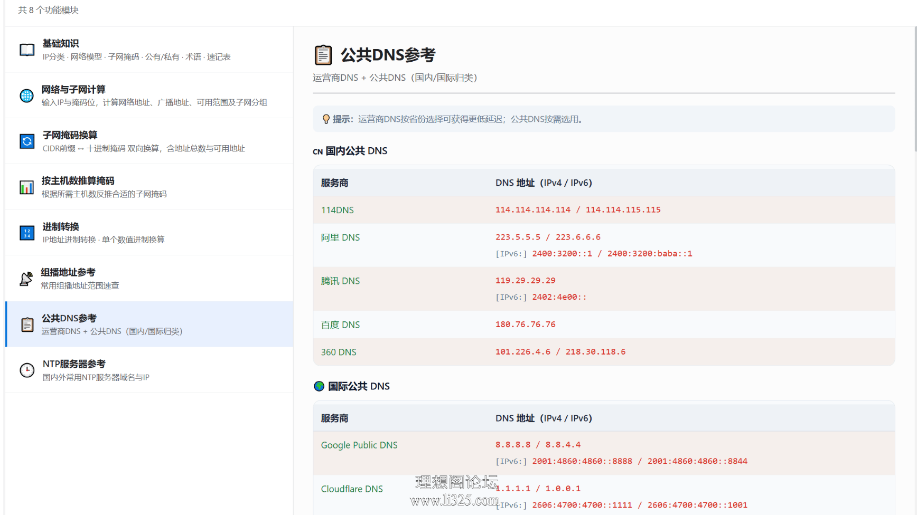The height and width of the screenshot is (515, 917).
Task: Click the bar chart icon for 按主机数推算掩码
Action: point(26,187)
